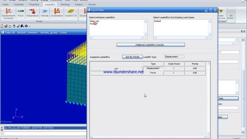Screen dimensions: 247x139
Task: Click scale factor cell of Force row
Action: click(174, 73)
